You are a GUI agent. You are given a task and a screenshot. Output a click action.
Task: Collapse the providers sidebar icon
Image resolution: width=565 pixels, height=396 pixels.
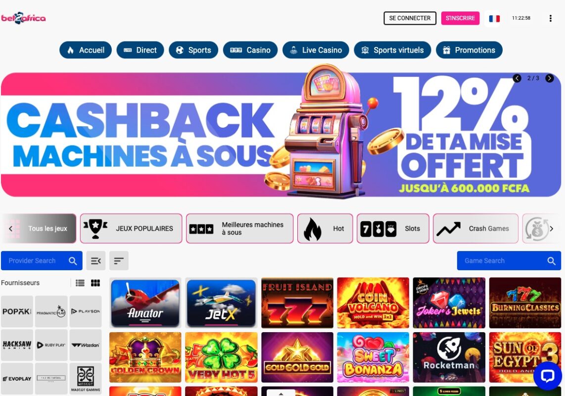coord(96,261)
